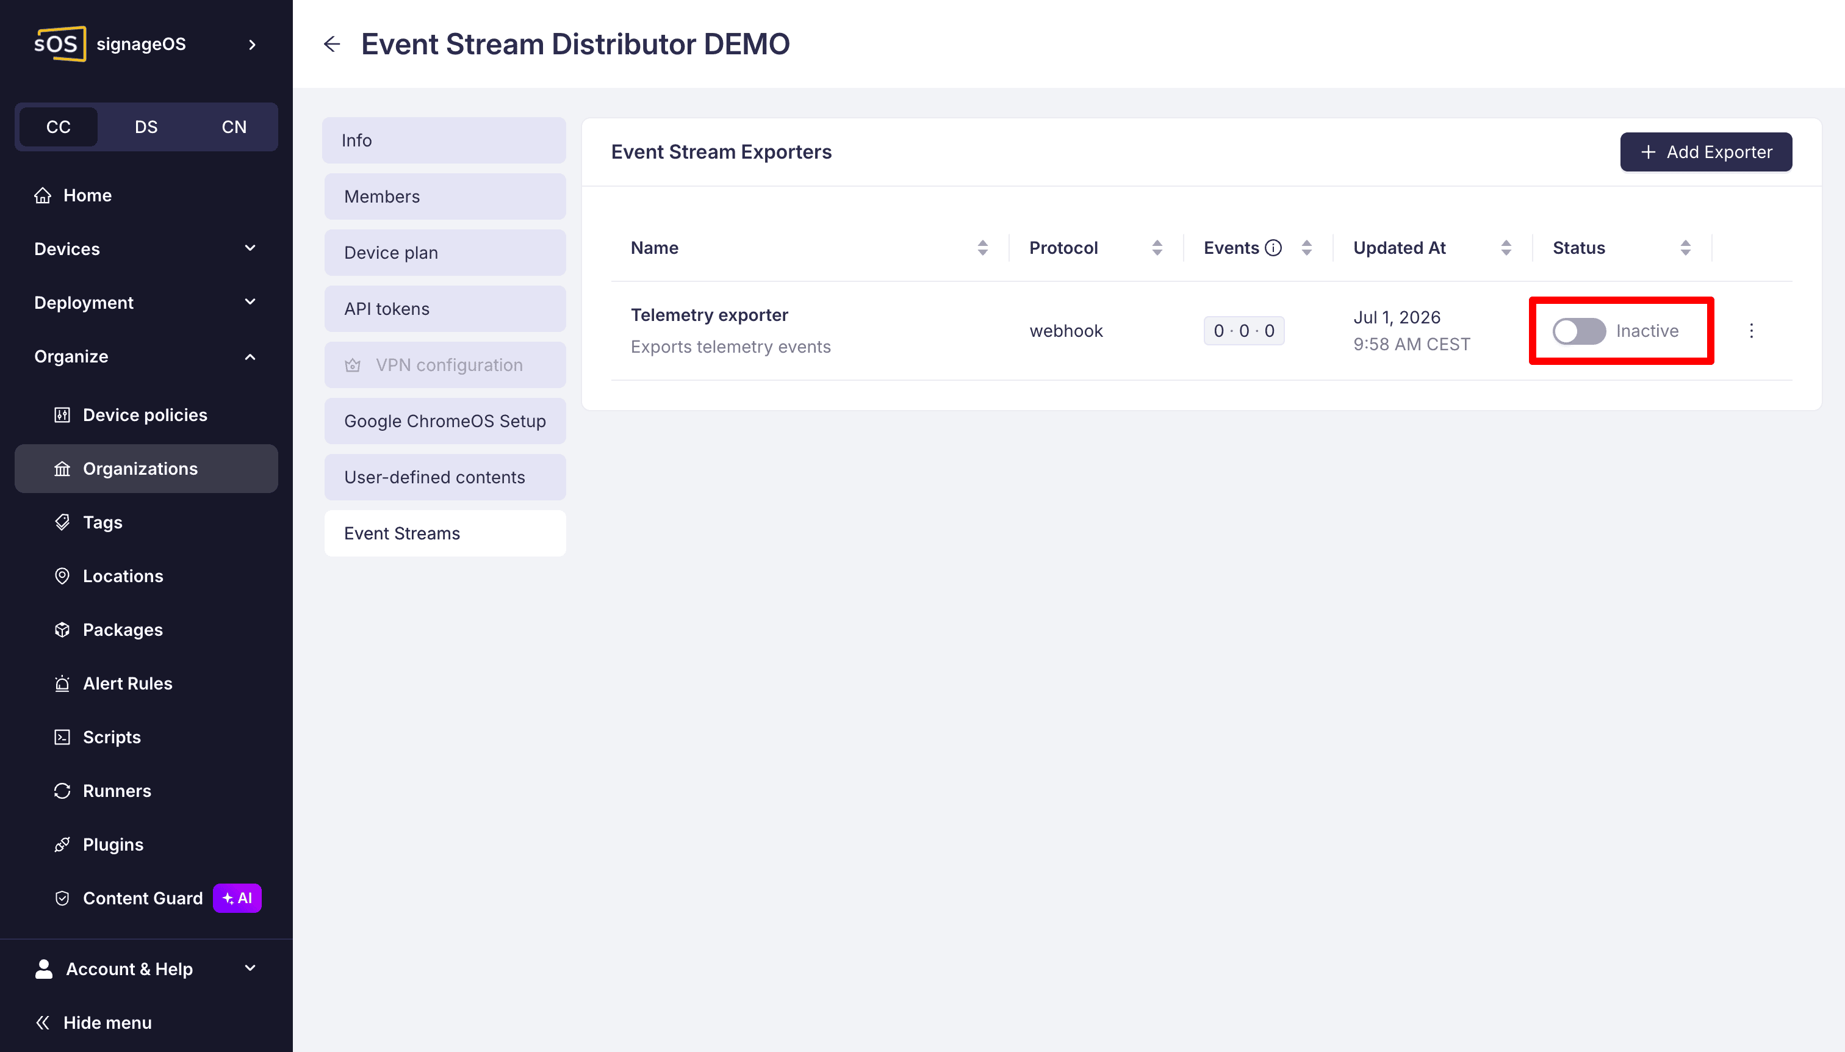
Task: Open Home from the sidebar
Action: [146, 195]
